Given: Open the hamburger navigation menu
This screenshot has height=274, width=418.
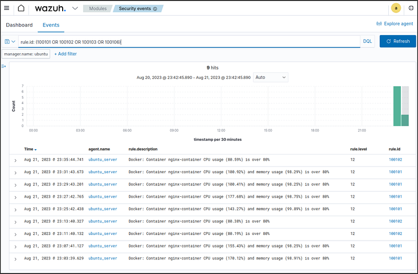Looking at the screenshot, I should [7, 8].
